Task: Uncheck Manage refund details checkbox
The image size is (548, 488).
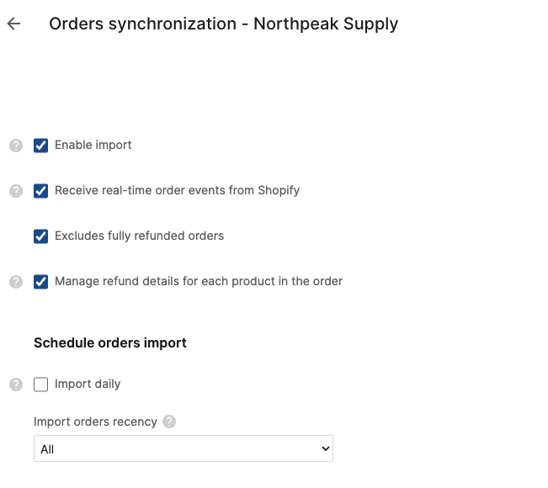Action: (41, 282)
